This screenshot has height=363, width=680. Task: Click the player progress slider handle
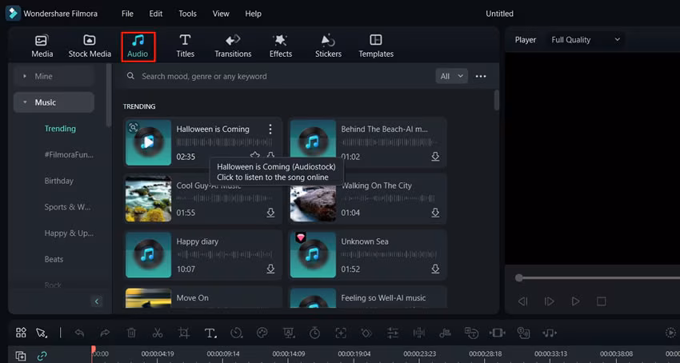point(518,278)
